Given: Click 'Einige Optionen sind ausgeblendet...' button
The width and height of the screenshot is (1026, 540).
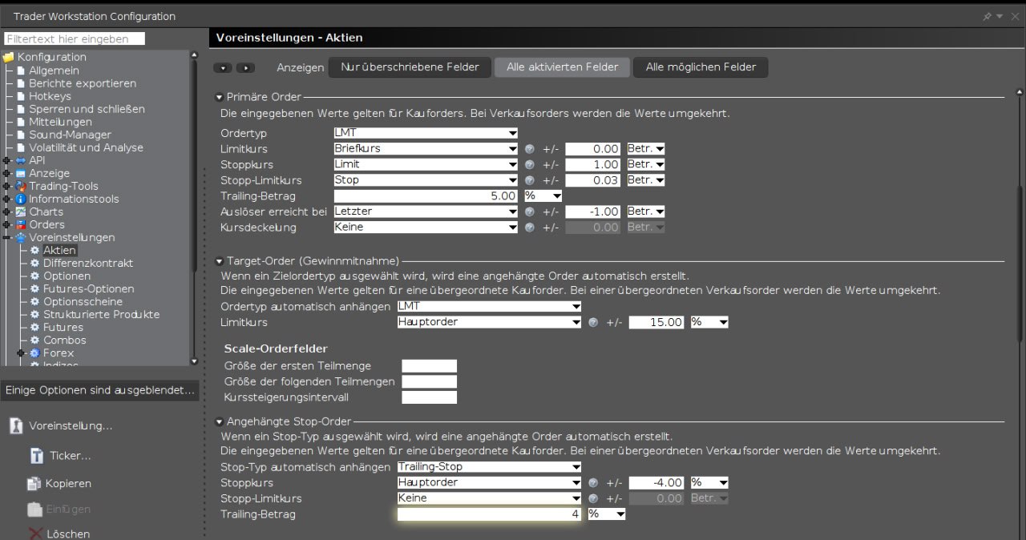Looking at the screenshot, I should [x=99, y=390].
